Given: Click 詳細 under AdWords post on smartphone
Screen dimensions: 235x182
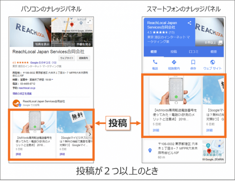Looking at the screenshot, I should pos(156,130).
